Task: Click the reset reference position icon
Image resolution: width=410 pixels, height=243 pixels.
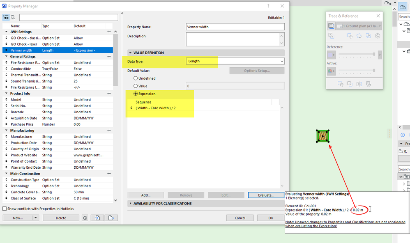Action: 368,36
